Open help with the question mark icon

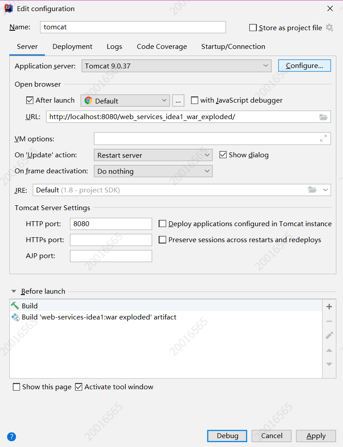pos(12,436)
